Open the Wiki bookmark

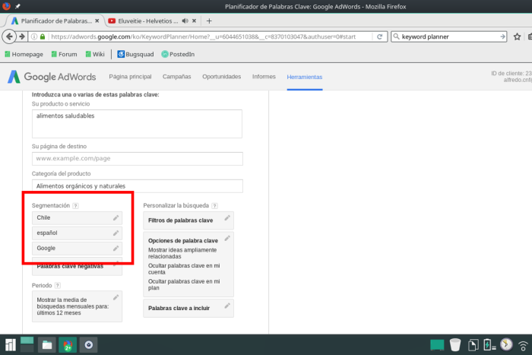(x=95, y=54)
